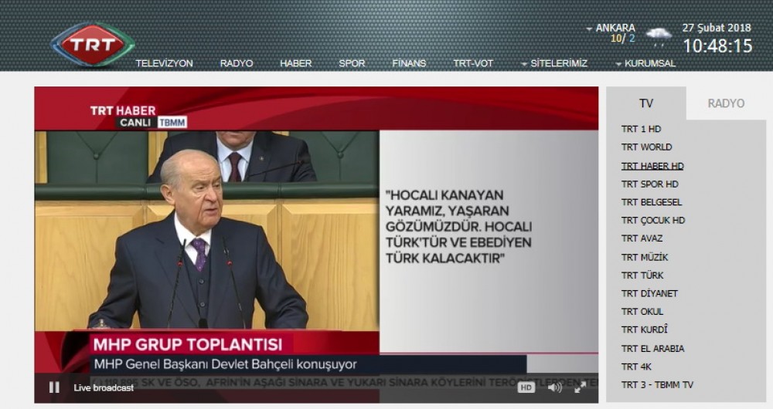This screenshot has height=409, width=773.
Task: Enter fullscreen video mode
Action: (580, 387)
